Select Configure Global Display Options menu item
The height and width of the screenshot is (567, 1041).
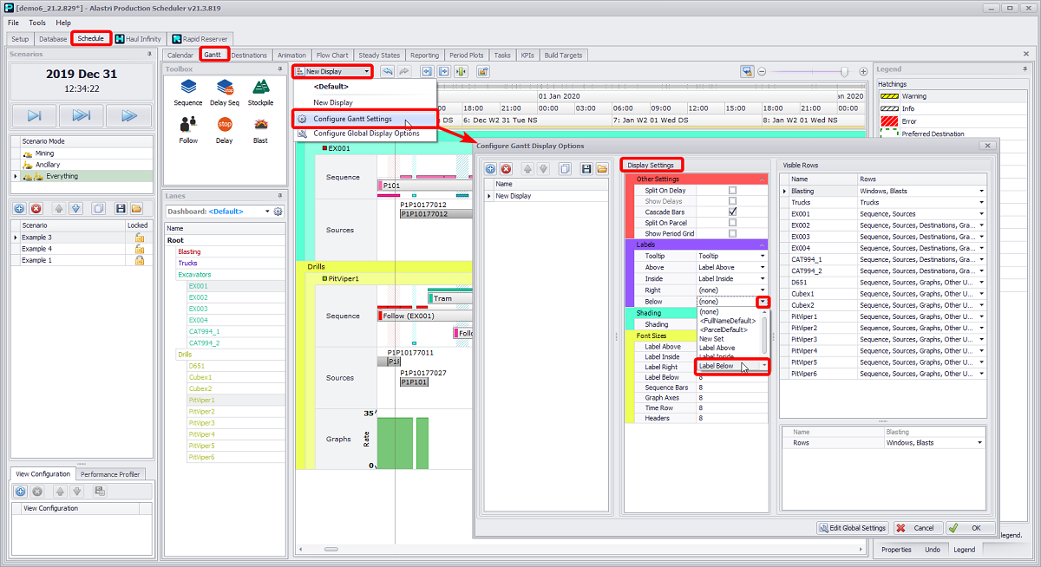click(366, 134)
